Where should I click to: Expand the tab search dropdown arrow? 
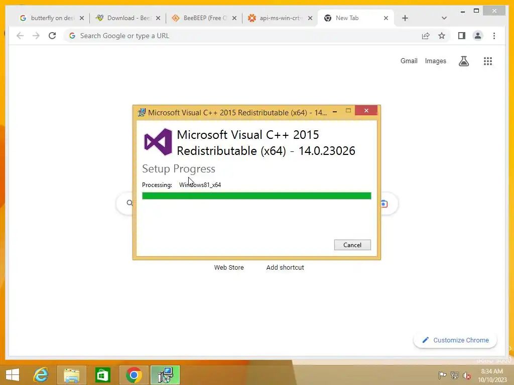(444, 18)
